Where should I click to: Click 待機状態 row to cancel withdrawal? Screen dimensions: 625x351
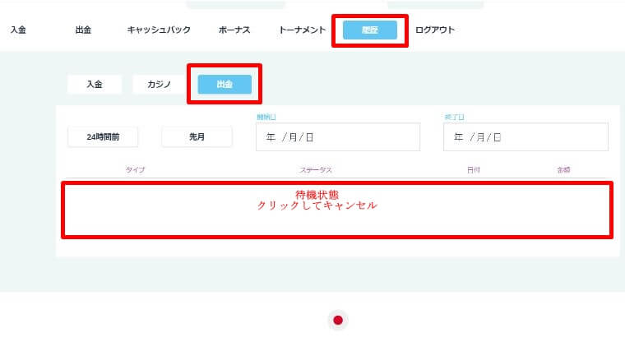[336, 201]
